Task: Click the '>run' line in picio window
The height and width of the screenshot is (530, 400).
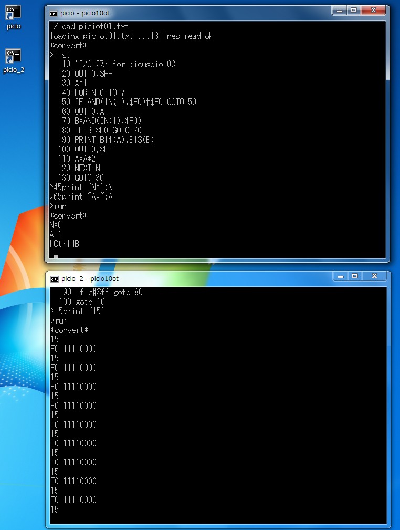Action: pos(58,206)
